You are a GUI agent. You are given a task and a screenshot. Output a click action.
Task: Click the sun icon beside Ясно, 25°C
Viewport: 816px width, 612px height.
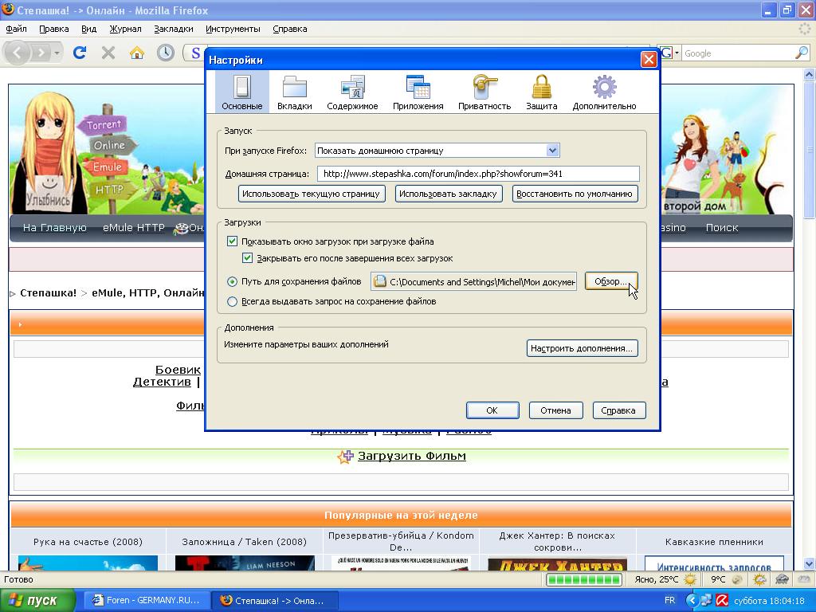(x=690, y=579)
